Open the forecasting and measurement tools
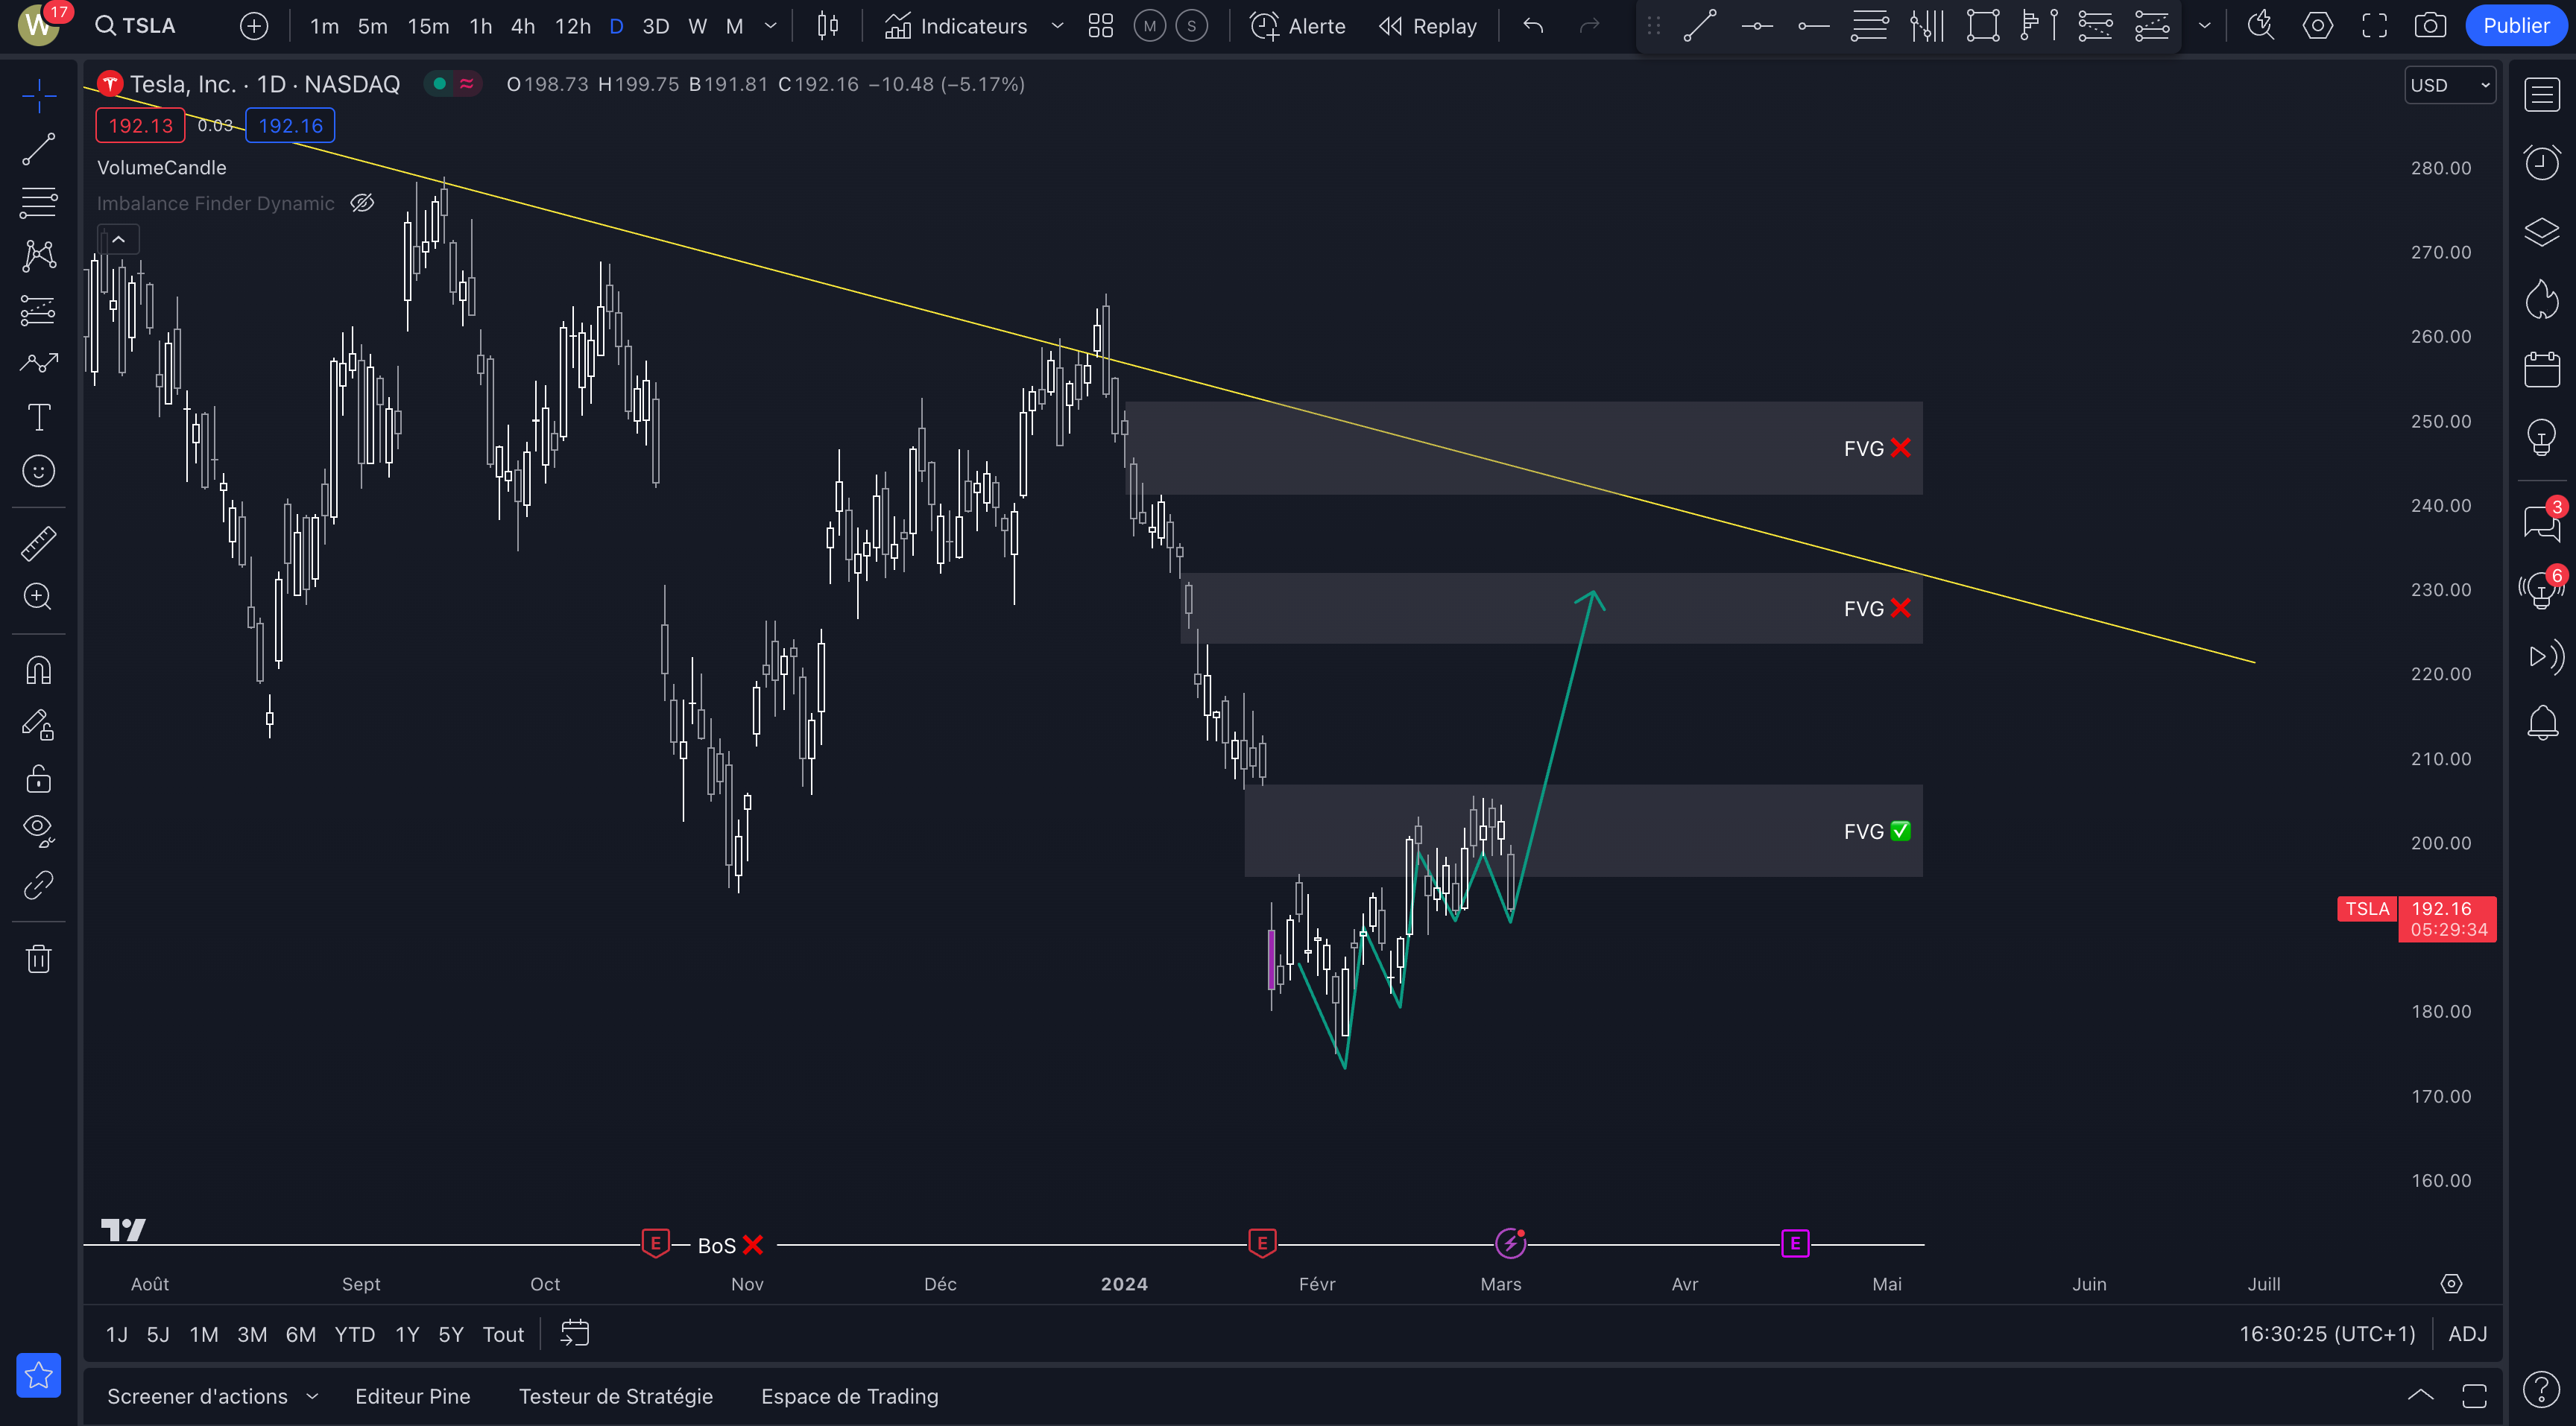The image size is (2576, 1426). pos(39,310)
